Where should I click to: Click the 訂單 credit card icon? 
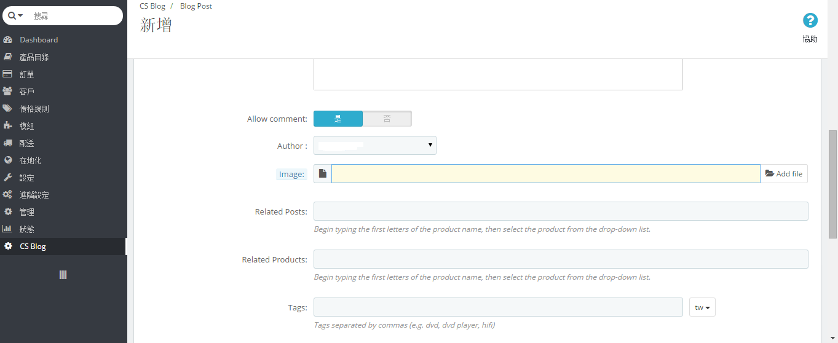tap(8, 74)
